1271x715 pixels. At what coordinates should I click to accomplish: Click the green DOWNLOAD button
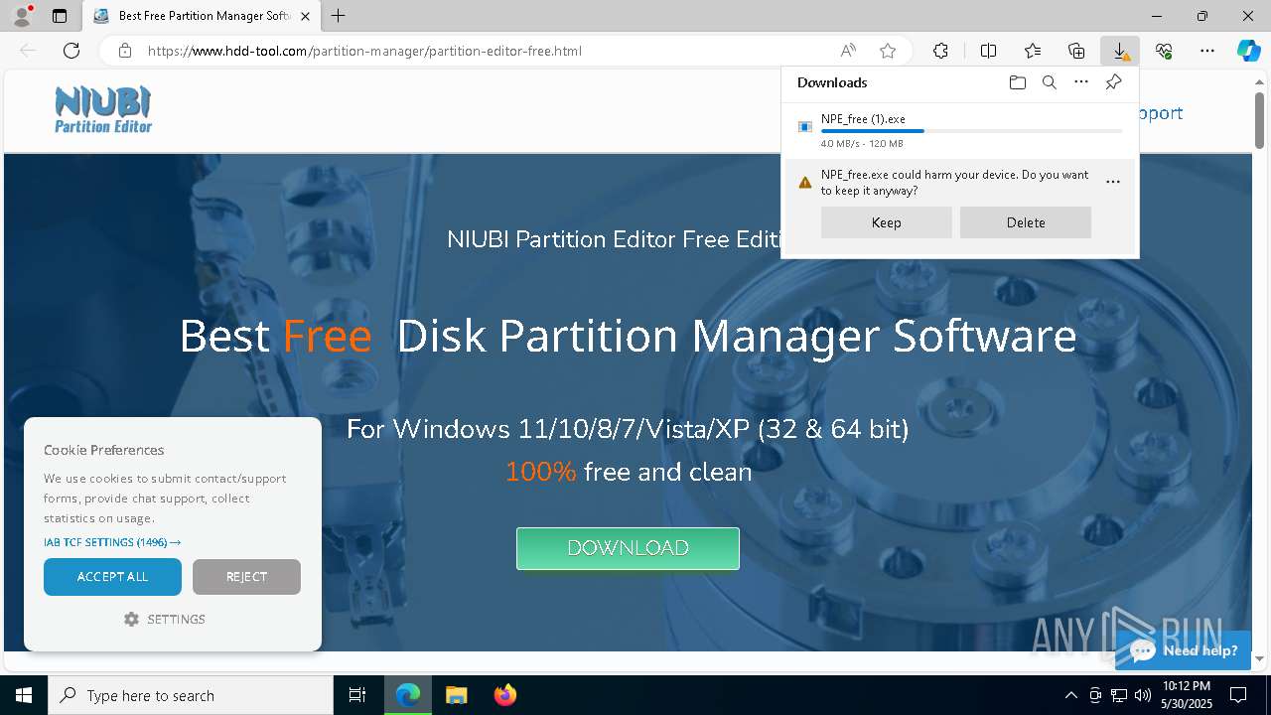628,548
